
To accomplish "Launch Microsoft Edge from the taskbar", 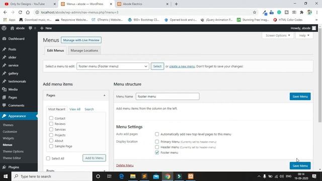I will pyautogui.click(x=121, y=176).
